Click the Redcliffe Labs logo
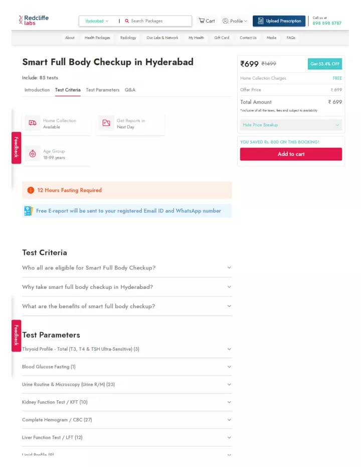Image resolution: width=361 pixels, height=467 pixels. tap(34, 20)
